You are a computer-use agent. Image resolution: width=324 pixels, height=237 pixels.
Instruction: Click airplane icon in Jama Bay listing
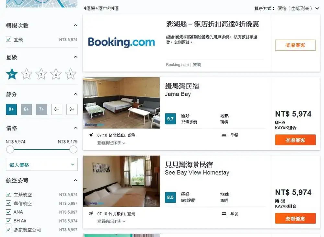tap(91, 135)
